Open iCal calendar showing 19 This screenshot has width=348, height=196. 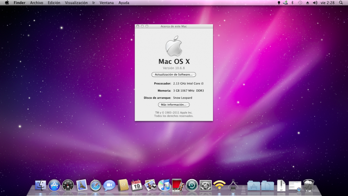(x=137, y=185)
